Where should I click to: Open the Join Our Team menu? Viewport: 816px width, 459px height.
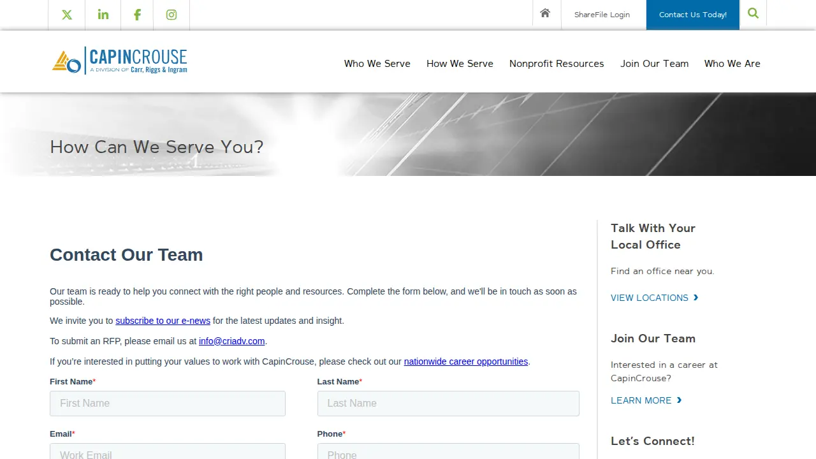tap(654, 64)
